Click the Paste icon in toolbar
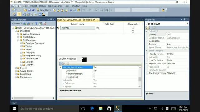This screenshot has height=112, width=200. 79,10
